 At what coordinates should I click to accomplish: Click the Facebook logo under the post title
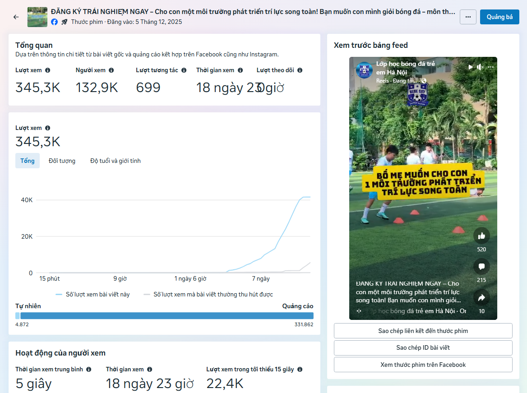[x=55, y=22]
